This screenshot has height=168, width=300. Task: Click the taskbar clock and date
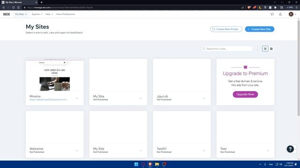point(289,164)
